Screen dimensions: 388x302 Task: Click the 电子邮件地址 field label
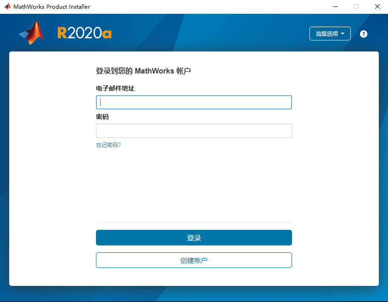coord(115,88)
